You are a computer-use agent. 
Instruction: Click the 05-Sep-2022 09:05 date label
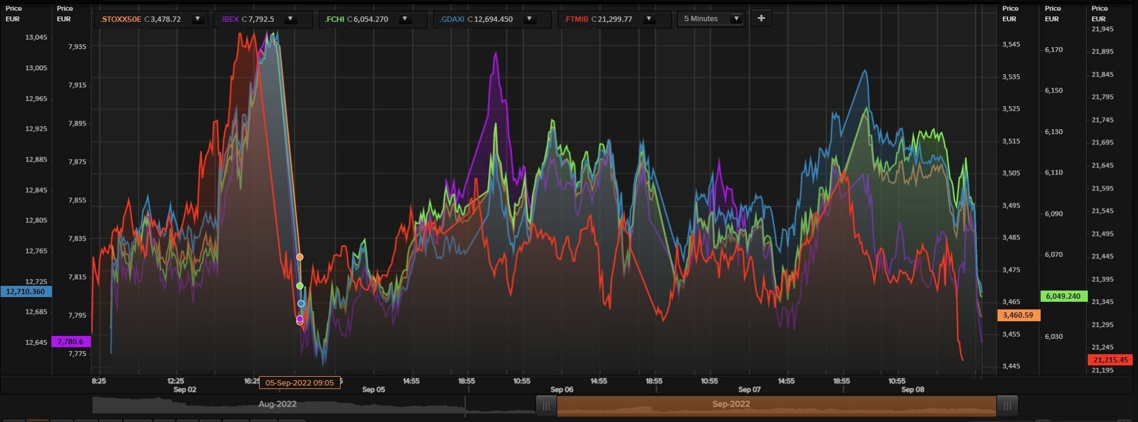[299, 383]
